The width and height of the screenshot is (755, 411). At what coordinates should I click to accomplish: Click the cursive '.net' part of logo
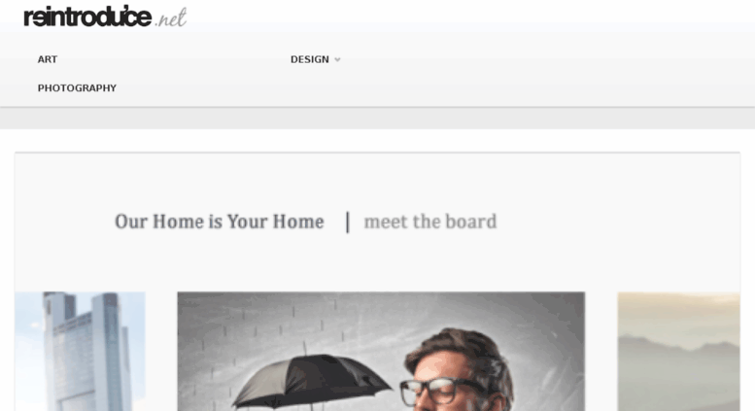(171, 18)
